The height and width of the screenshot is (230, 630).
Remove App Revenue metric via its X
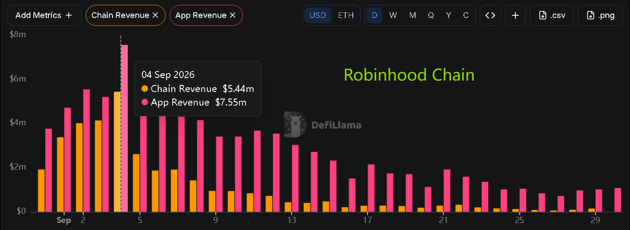232,15
